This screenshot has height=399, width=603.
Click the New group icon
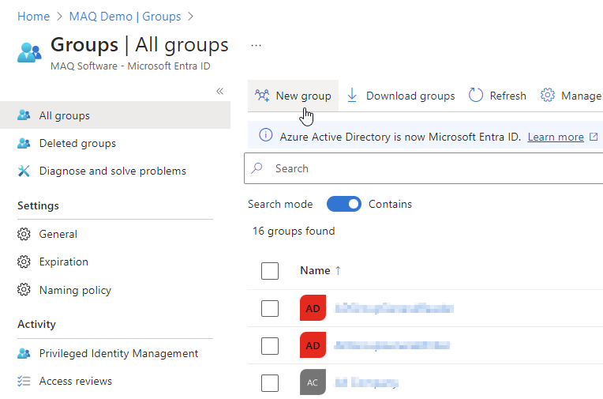(262, 96)
